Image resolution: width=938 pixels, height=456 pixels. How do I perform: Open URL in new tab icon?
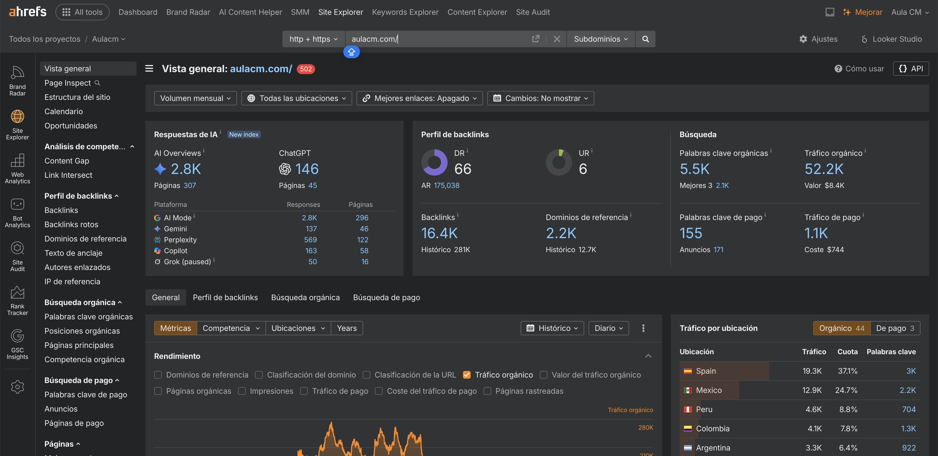tap(536, 39)
